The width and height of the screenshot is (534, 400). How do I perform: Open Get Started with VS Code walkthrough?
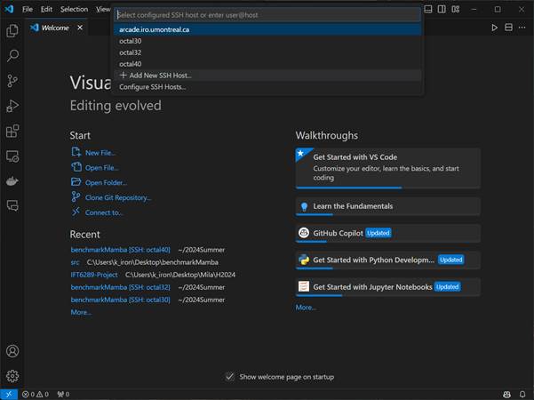[x=388, y=168]
